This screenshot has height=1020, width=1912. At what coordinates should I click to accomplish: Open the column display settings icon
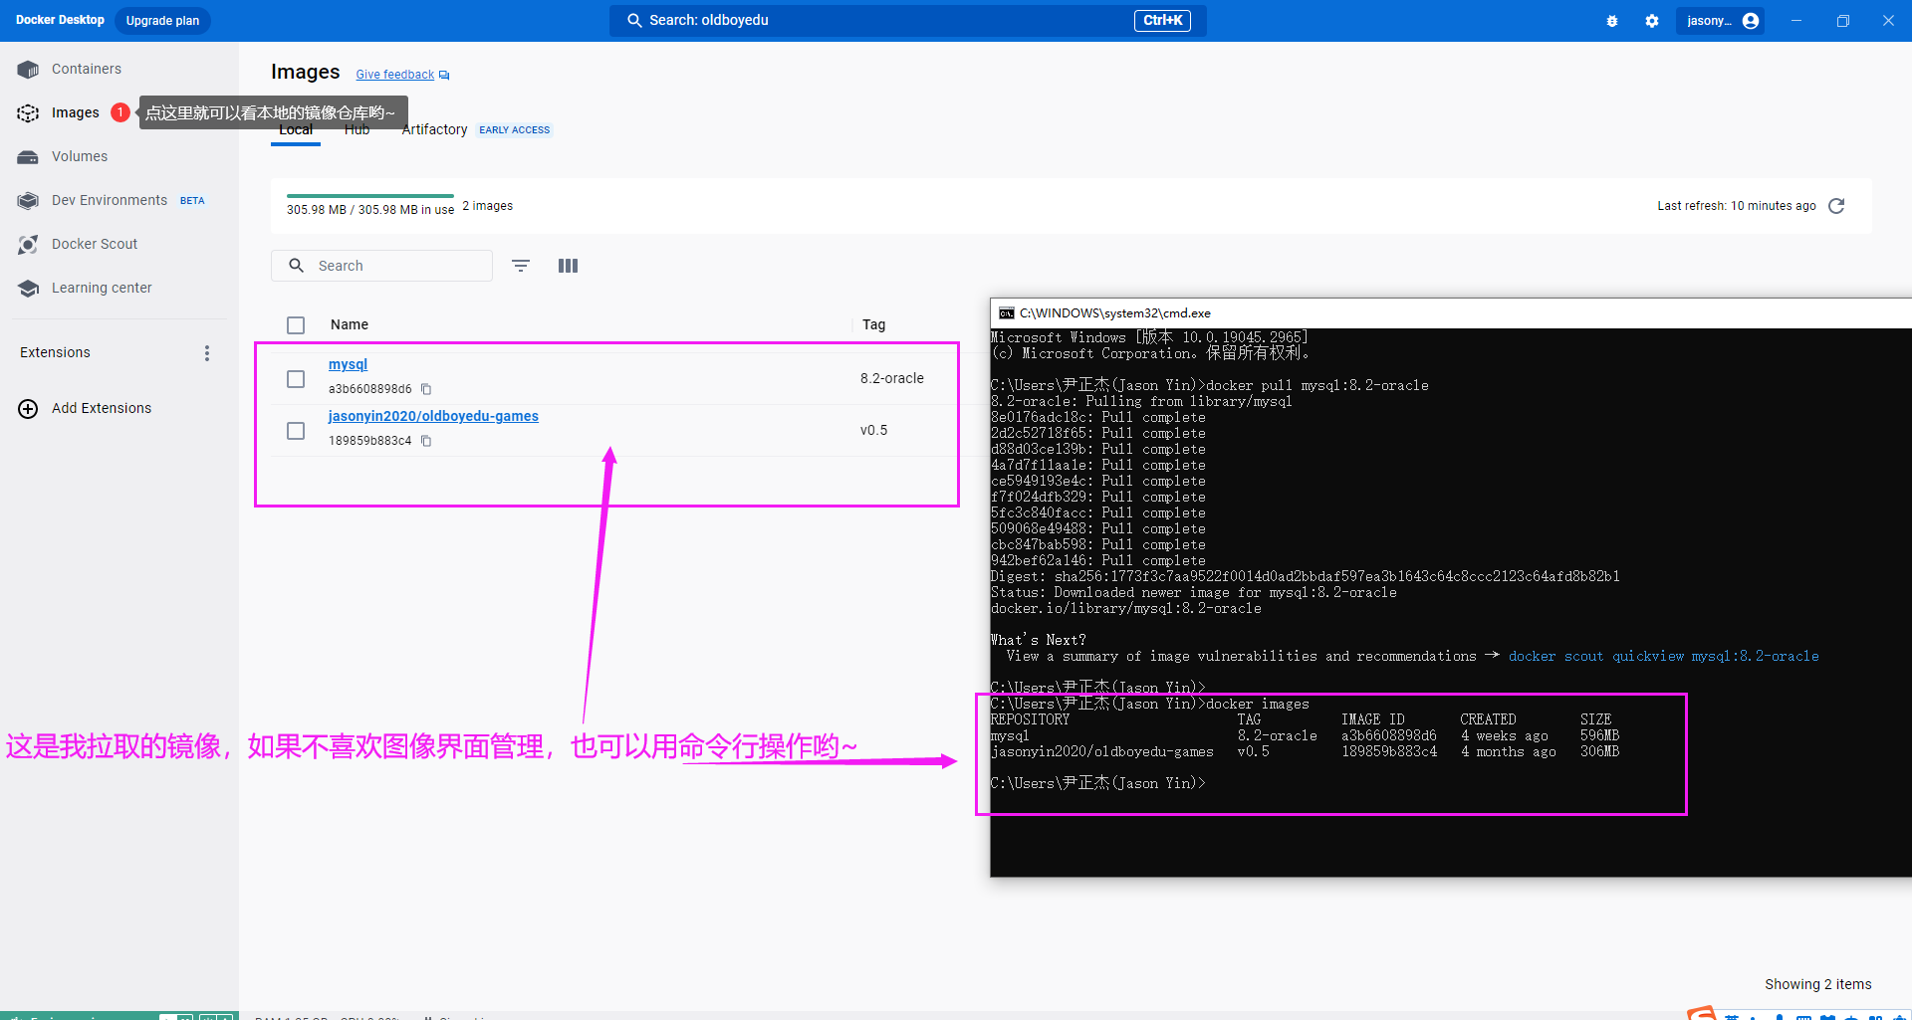click(x=568, y=266)
